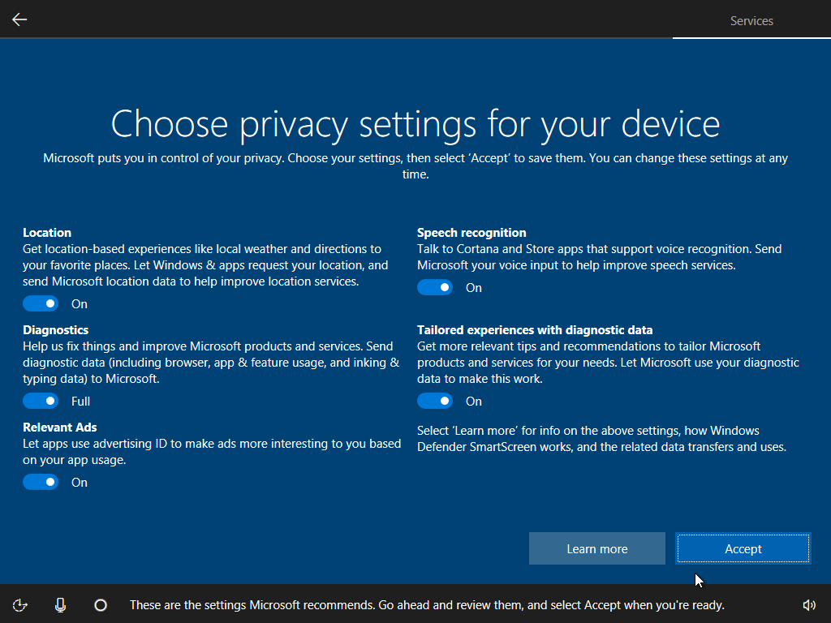Click the Location section heading
Viewport: 831px width, 623px height.
pos(47,233)
